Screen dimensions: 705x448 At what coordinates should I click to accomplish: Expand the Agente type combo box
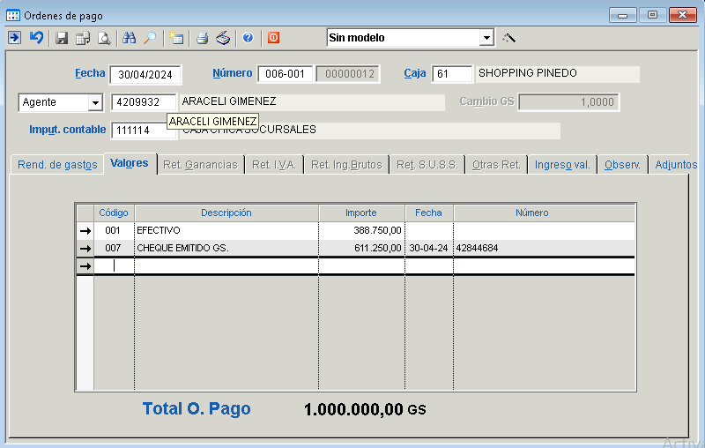click(x=95, y=102)
